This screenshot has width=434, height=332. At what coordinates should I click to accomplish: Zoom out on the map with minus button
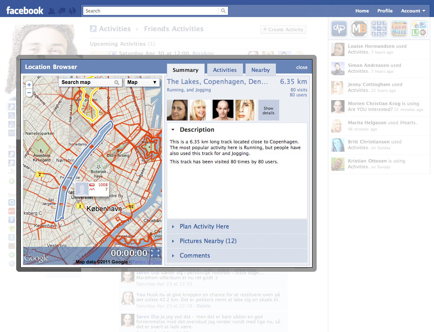click(29, 93)
